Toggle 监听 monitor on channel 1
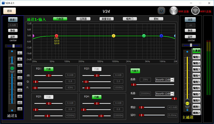Viewport: 214px width, 124px height. coord(13,37)
